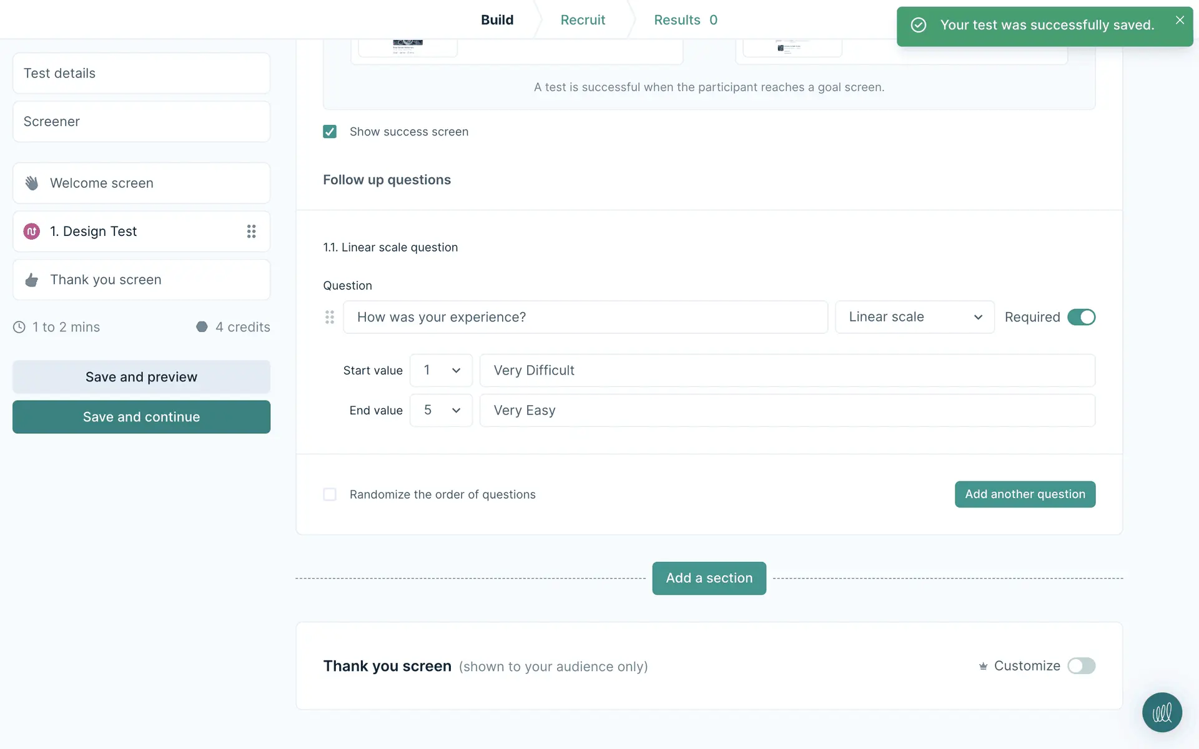The width and height of the screenshot is (1199, 749).
Task: Click the clock duration icon
Action: 19,327
